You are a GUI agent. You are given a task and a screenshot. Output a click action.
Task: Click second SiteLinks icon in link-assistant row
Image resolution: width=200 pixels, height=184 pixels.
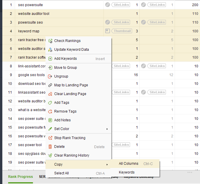[x=143, y=66]
